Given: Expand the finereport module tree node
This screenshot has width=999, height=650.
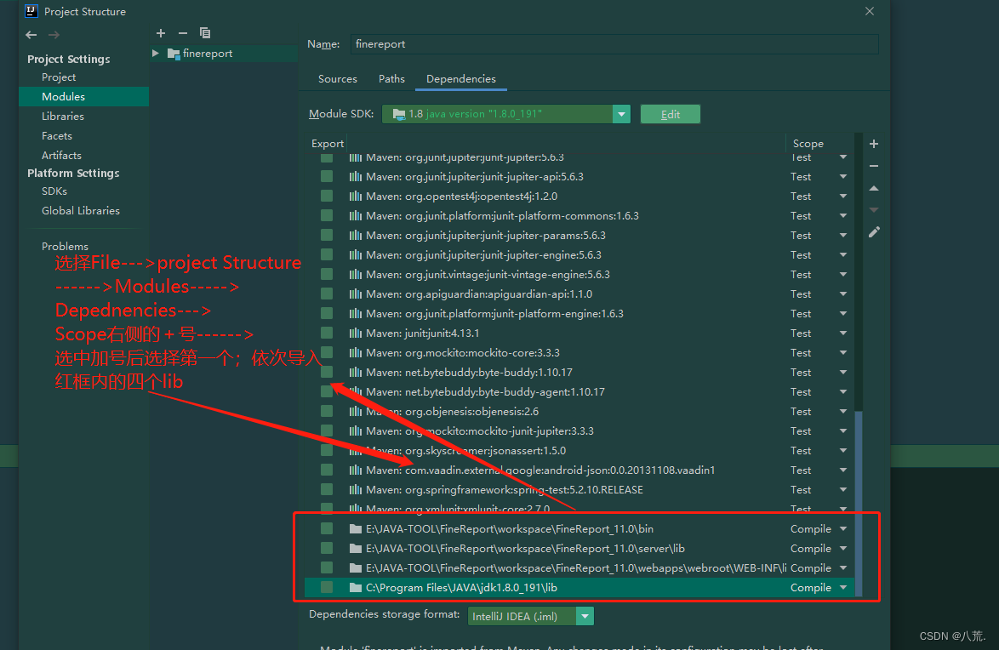Looking at the screenshot, I should click(156, 54).
